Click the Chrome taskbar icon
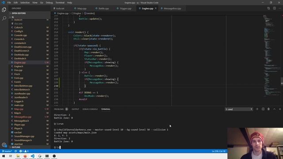The height and width of the screenshot is (159, 283). [x=40, y=156]
